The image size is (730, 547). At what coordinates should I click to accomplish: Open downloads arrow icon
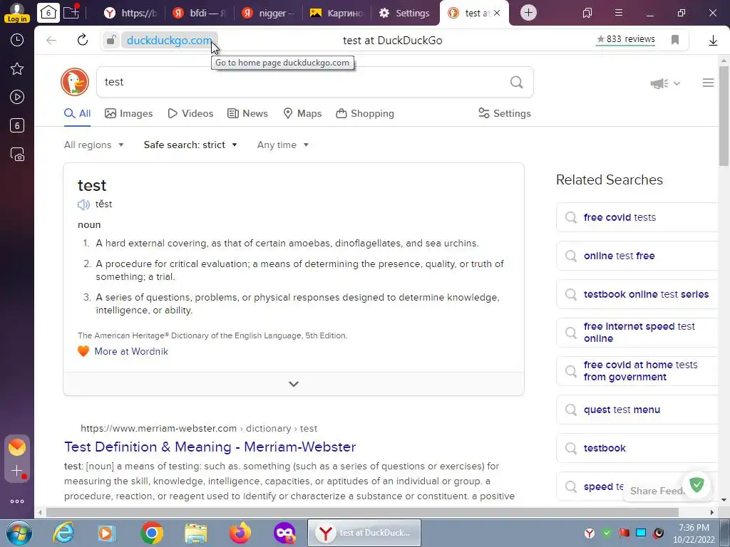point(713,41)
